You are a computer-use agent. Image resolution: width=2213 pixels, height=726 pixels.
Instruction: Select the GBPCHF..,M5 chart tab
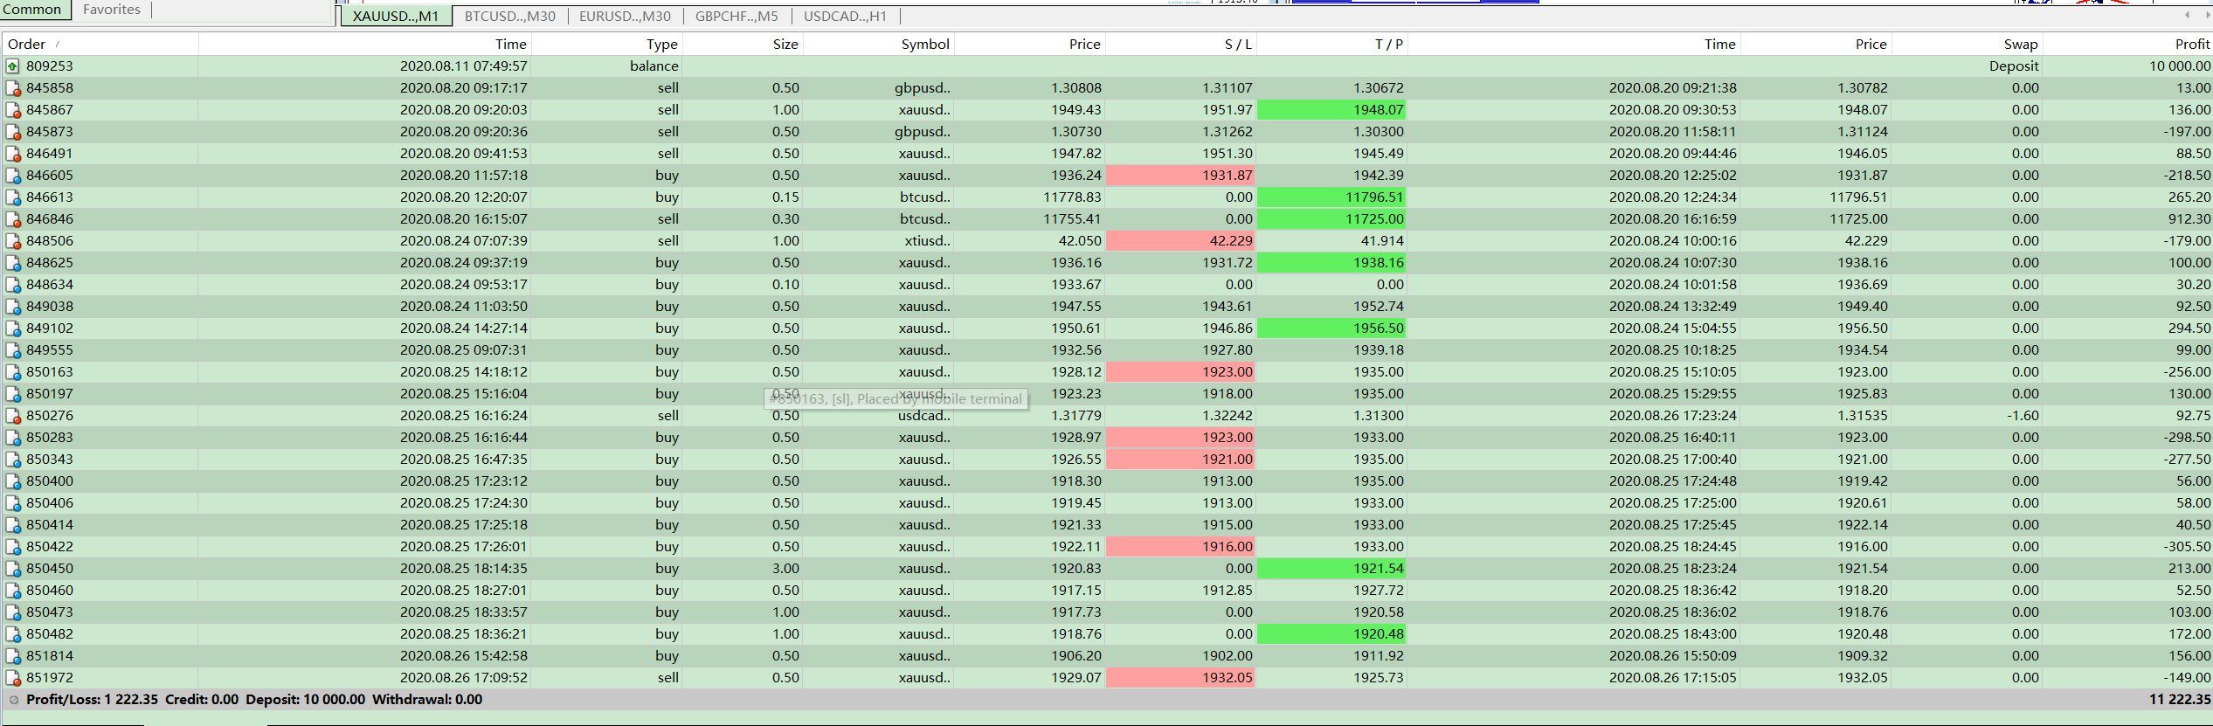[x=736, y=16]
